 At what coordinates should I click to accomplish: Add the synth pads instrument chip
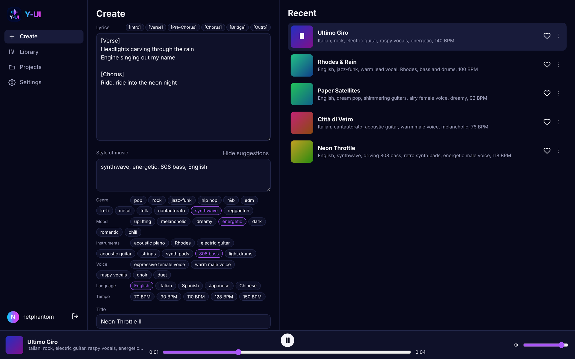click(177, 254)
